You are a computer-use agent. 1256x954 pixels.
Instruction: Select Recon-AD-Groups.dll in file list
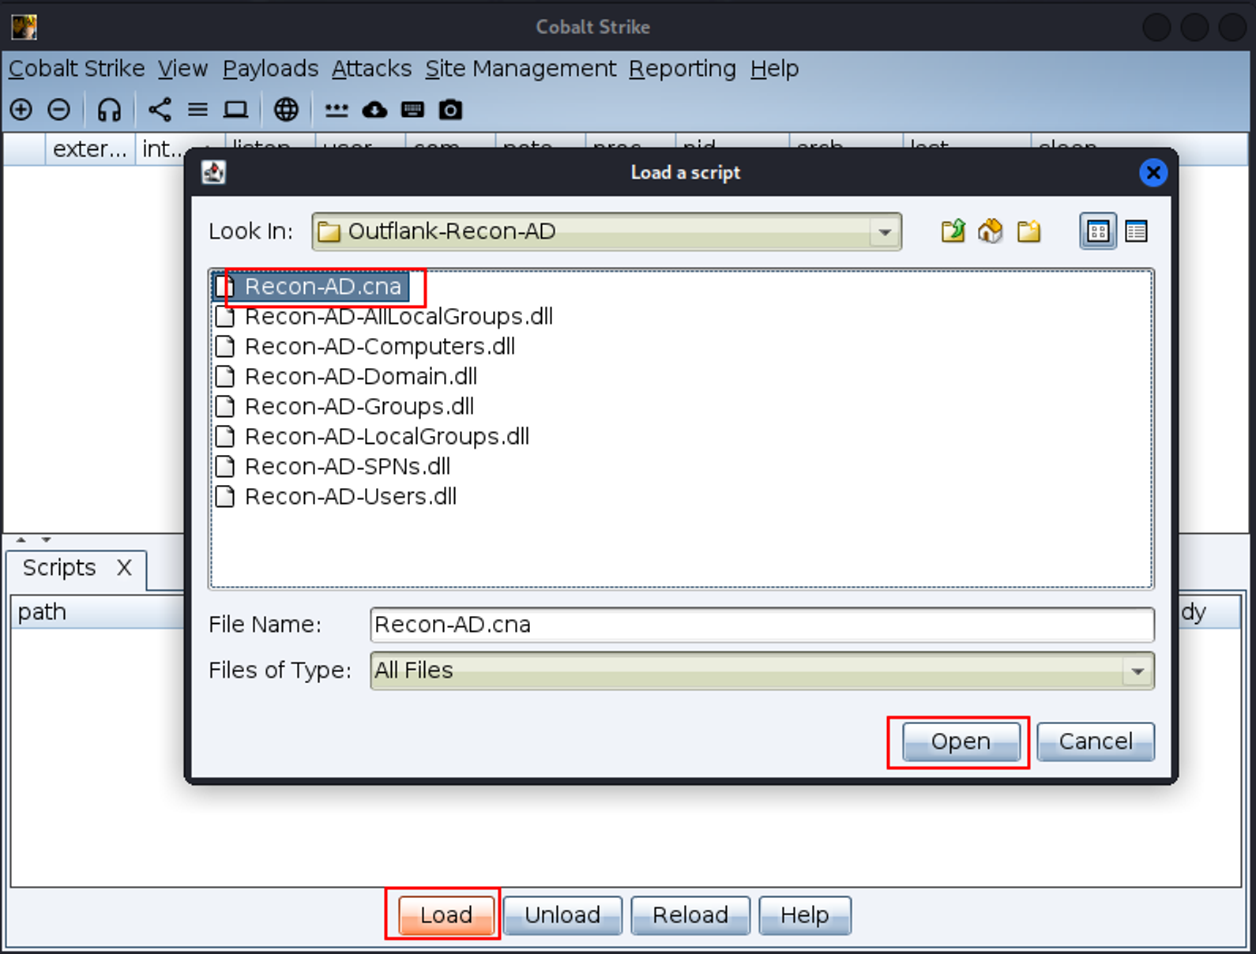[345, 407]
